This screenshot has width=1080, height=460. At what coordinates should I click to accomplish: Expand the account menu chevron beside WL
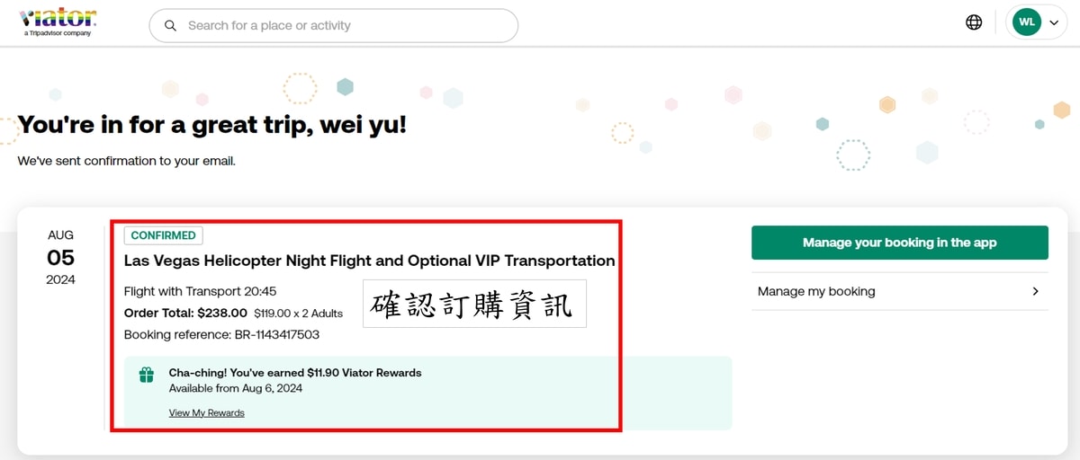[x=1054, y=22]
